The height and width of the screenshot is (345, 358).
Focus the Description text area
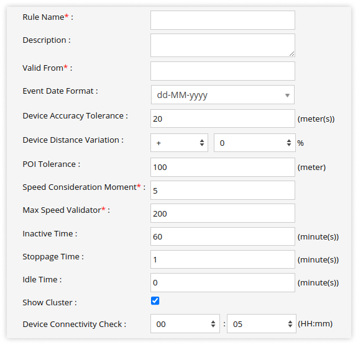223,45
